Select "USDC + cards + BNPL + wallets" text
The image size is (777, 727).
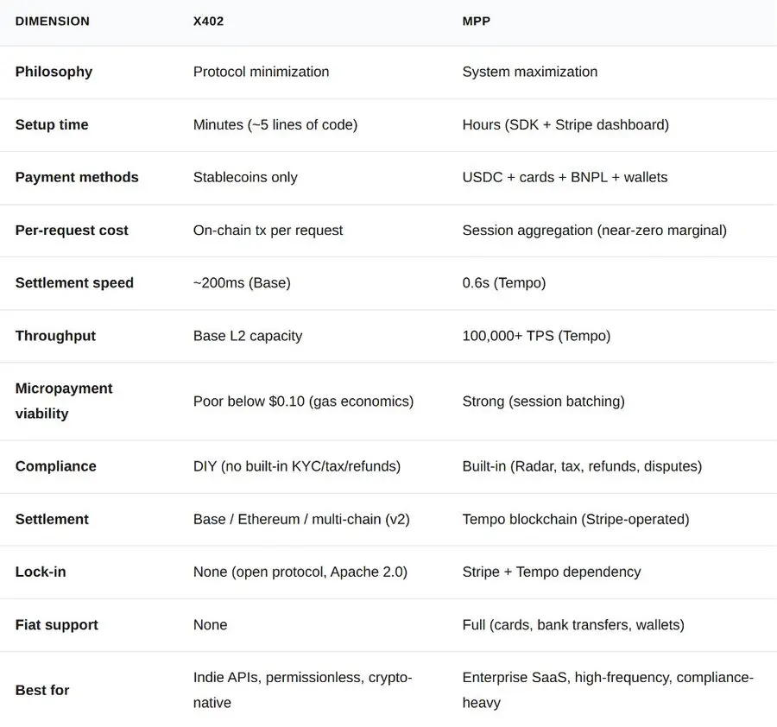pyautogui.click(x=565, y=177)
